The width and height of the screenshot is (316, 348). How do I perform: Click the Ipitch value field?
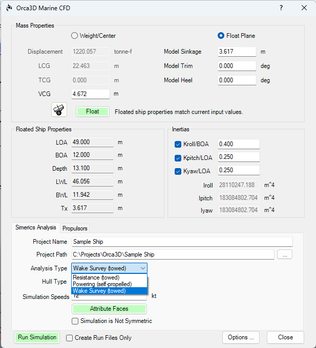(239, 198)
